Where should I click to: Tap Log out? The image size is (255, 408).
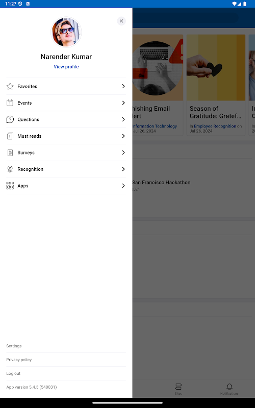click(x=13, y=373)
